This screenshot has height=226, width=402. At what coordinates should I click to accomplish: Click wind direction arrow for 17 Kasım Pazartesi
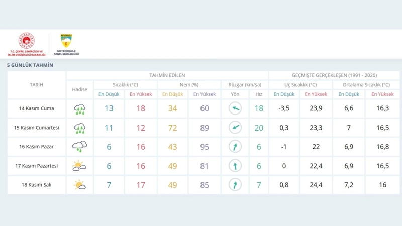pyautogui.click(x=235, y=166)
